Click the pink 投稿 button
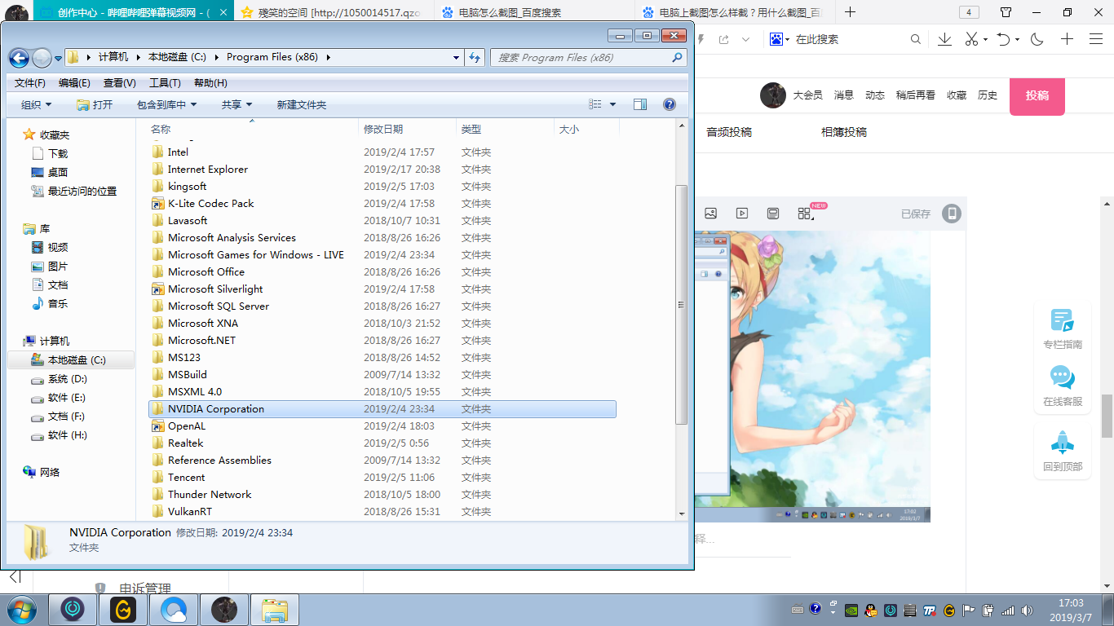Viewport: 1114px width, 626px height. 1037,96
